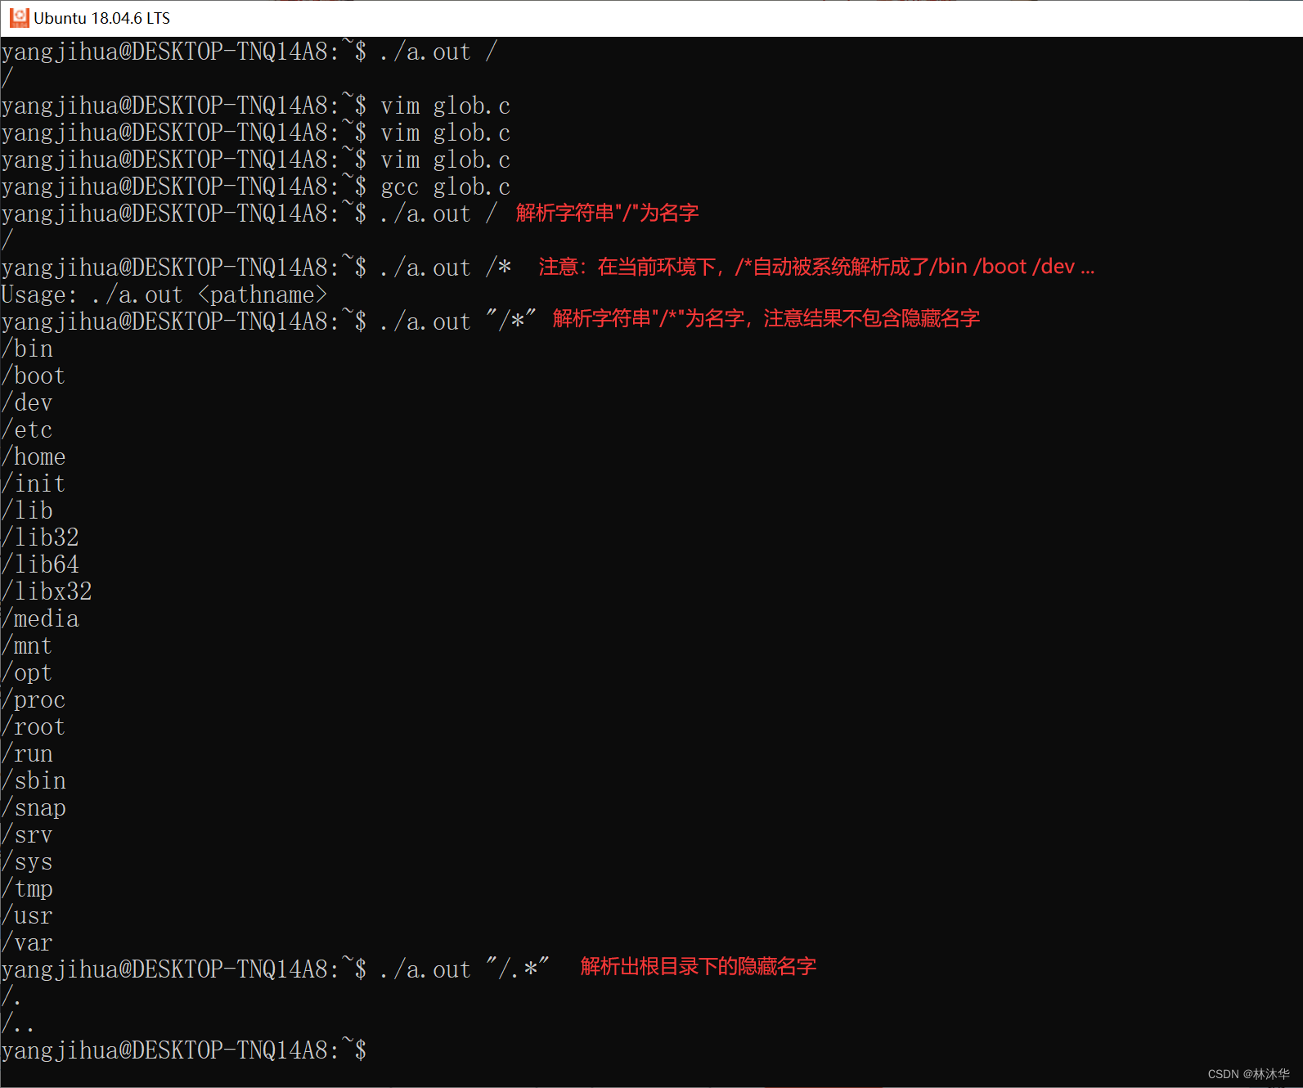The width and height of the screenshot is (1303, 1088).
Task: Click the /proc output line
Action: click(x=34, y=700)
